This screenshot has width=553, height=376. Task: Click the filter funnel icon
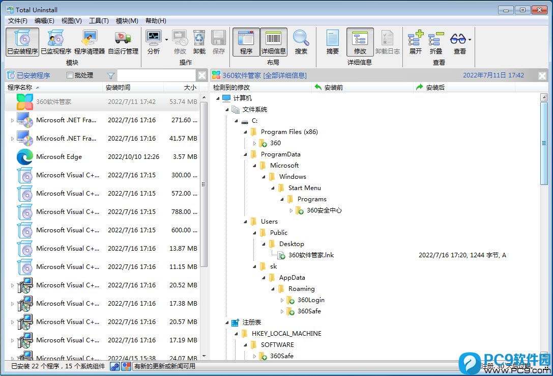click(111, 75)
